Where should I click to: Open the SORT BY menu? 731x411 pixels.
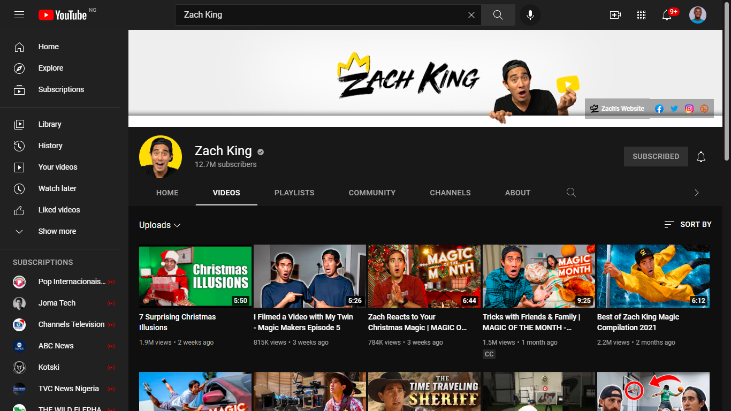688,225
